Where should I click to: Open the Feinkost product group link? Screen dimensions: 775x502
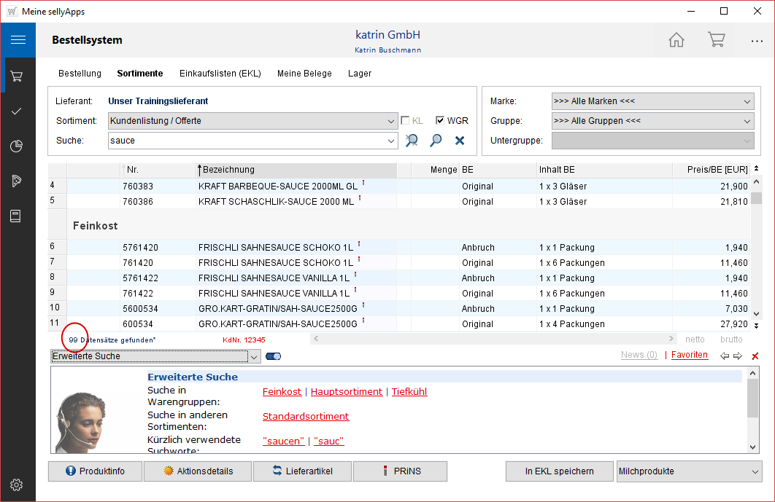pos(282,392)
